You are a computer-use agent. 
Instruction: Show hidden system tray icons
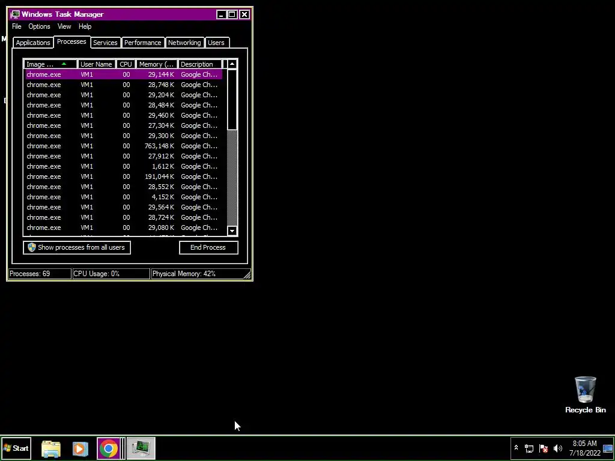coord(516,448)
